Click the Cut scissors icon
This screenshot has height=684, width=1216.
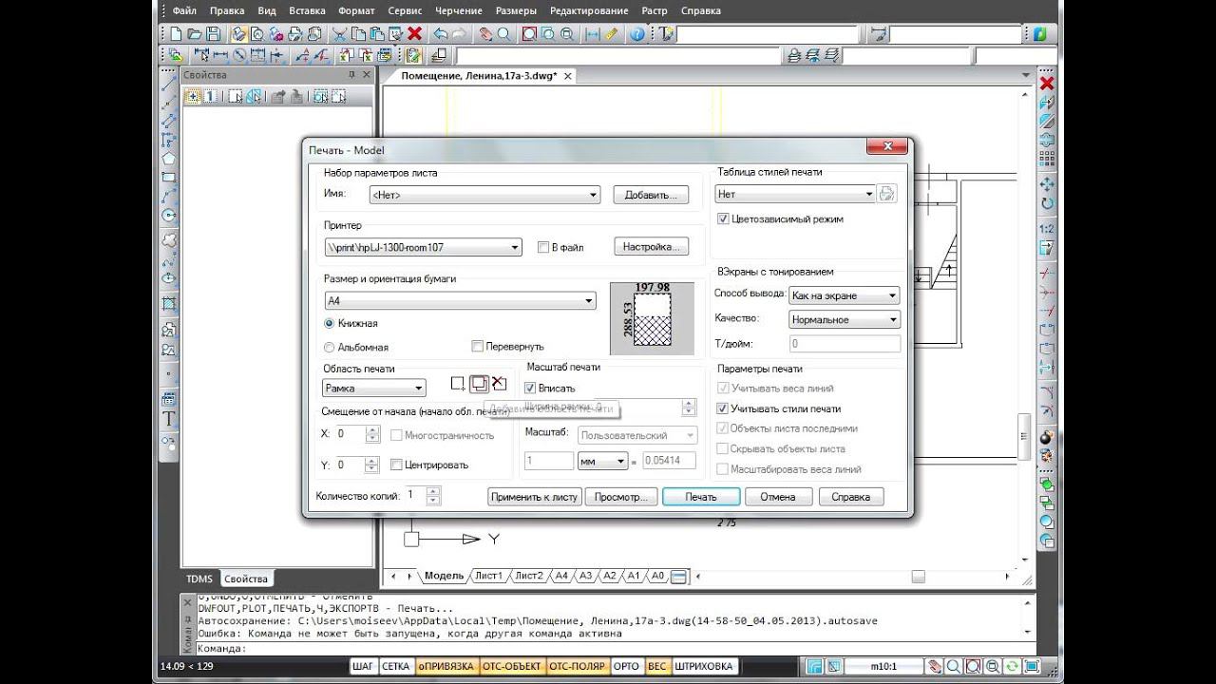[338, 34]
